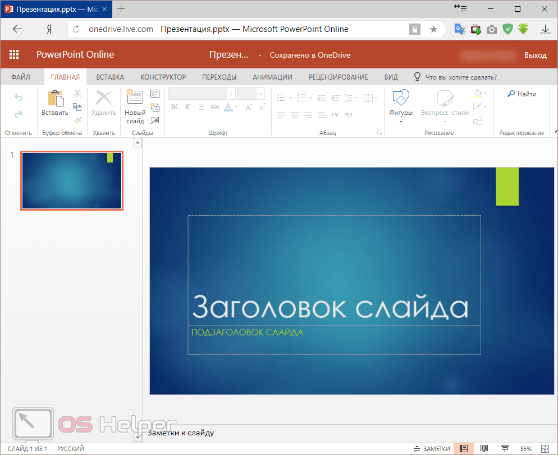
Task: Add a Новый слайд
Action: [x=135, y=106]
